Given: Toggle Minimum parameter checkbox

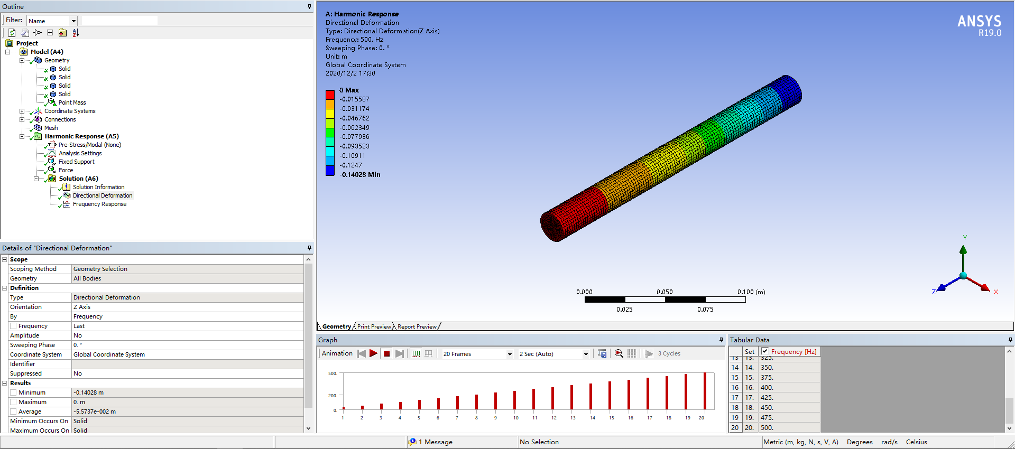Looking at the screenshot, I should 13,392.
